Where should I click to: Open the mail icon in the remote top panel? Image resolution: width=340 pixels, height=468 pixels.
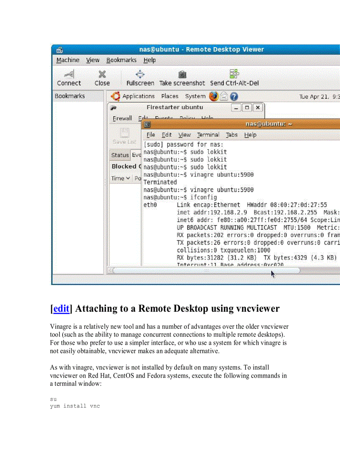[224, 96]
